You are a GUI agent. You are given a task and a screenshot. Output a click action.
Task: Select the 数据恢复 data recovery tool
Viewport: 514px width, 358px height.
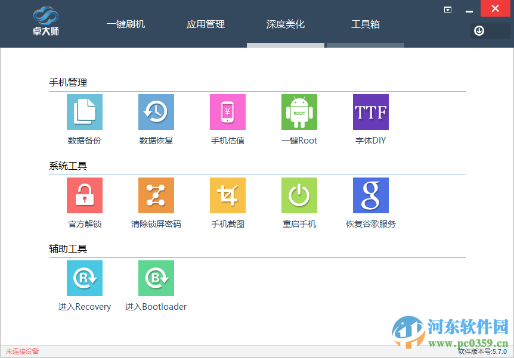(156, 112)
